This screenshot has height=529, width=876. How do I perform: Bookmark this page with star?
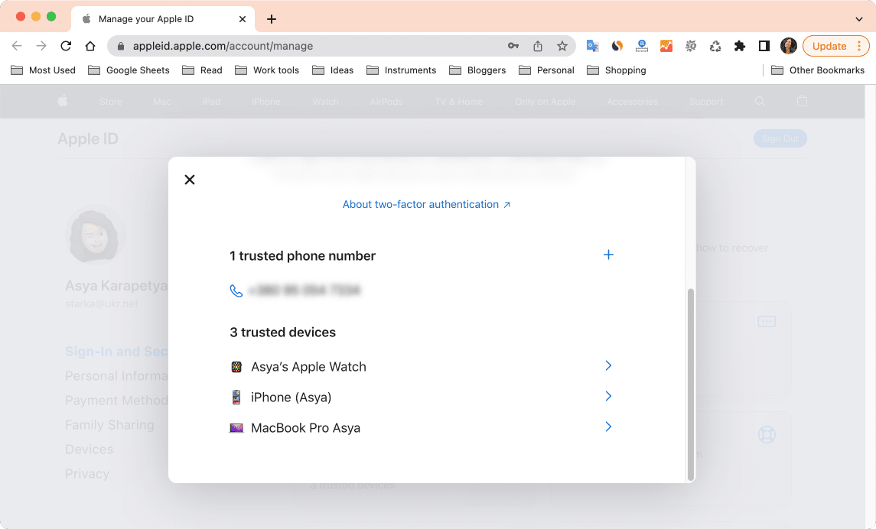[562, 46]
